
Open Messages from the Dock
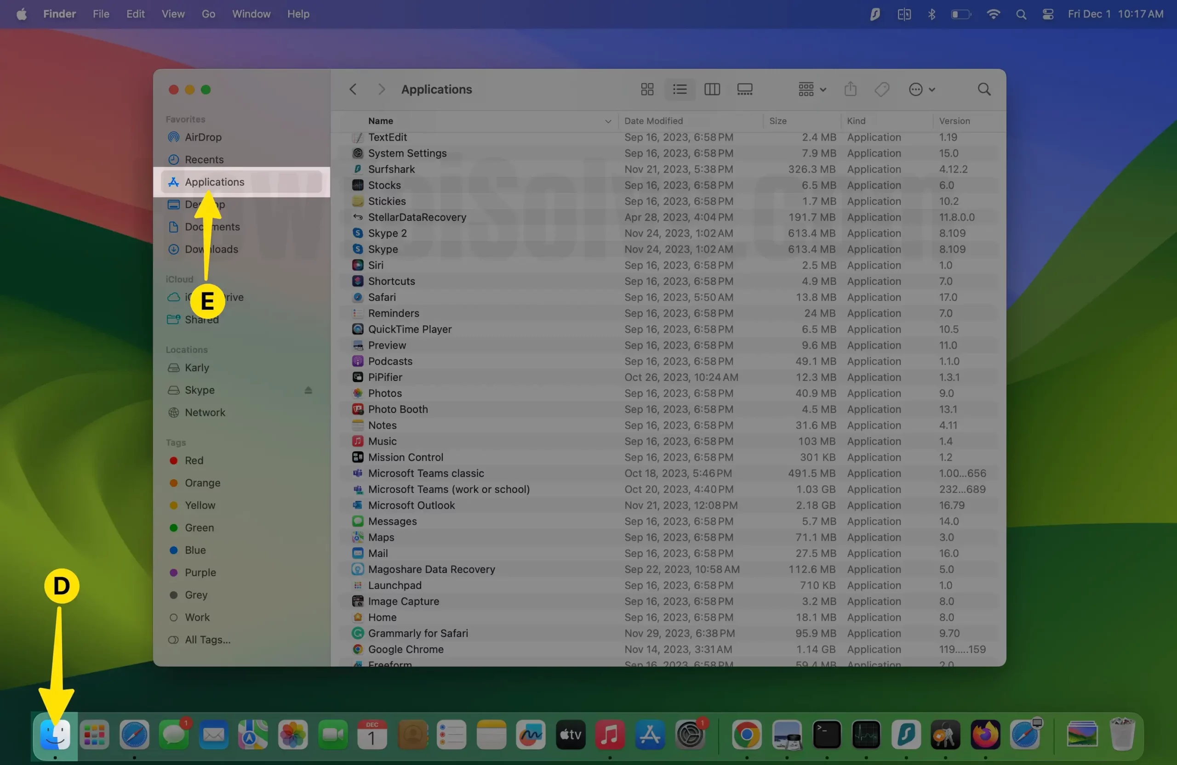[x=174, y=734]
